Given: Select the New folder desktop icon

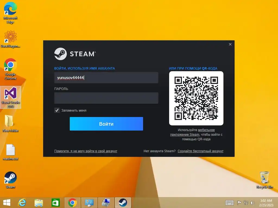Looking at the screenshot, I should pyautogui.click(x=11, y=123).
